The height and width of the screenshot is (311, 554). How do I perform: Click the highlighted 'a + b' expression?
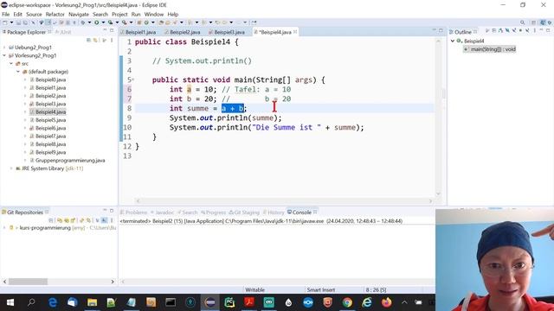[233, 108]
